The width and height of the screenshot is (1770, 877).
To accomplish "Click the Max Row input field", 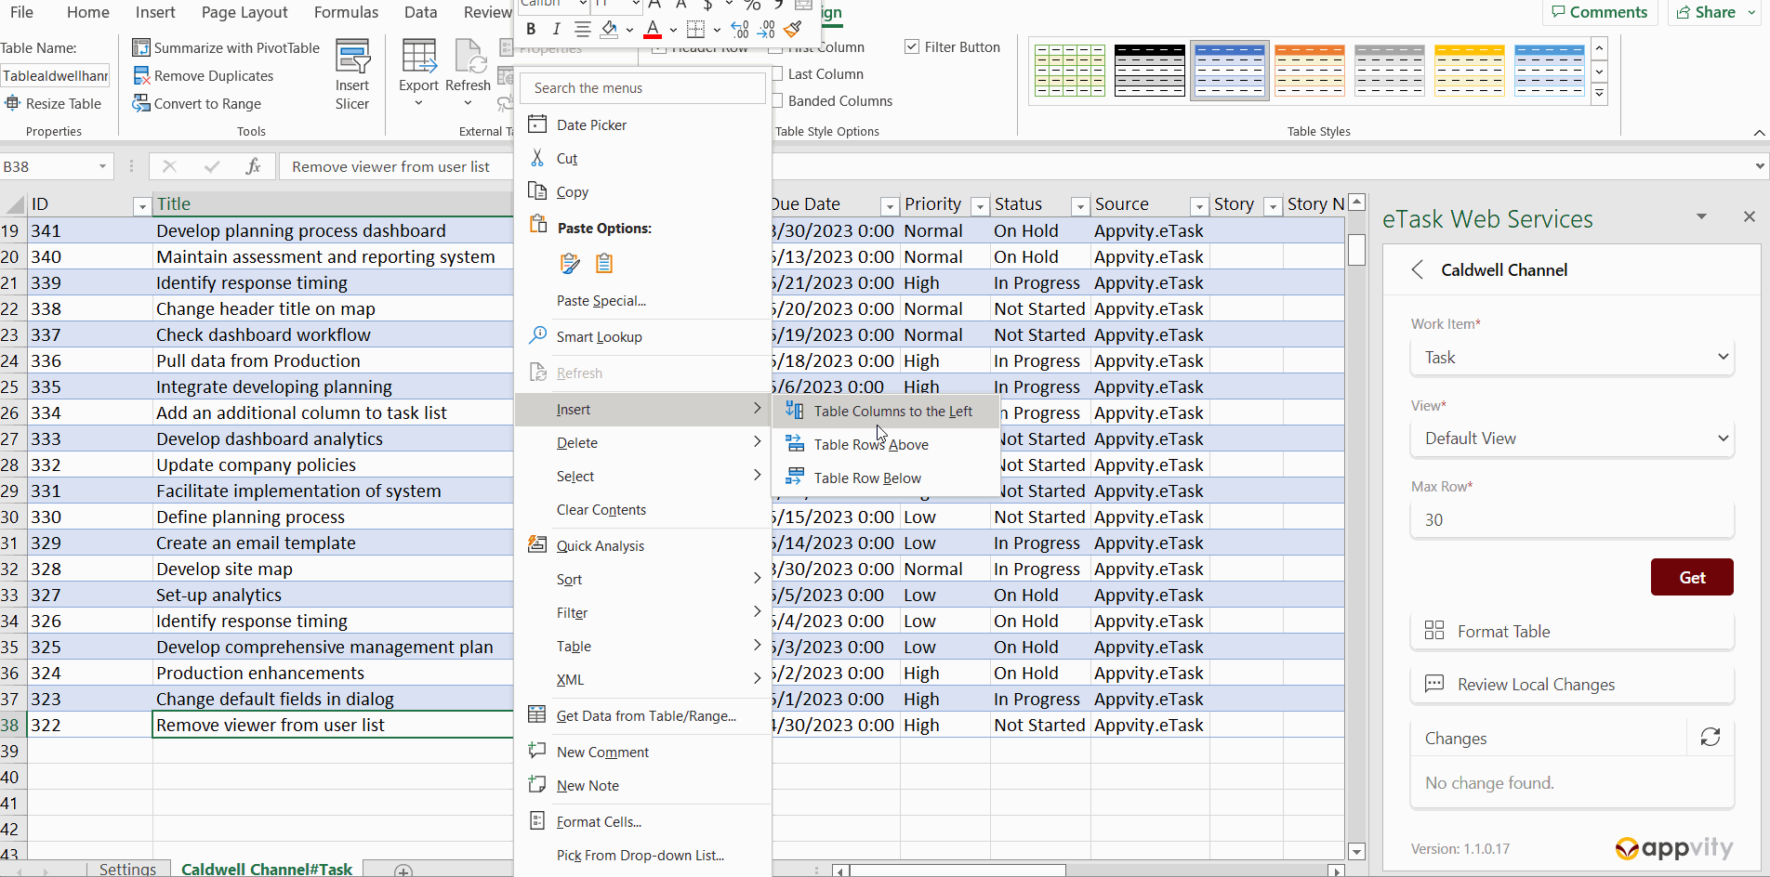I will [1572, 520].
